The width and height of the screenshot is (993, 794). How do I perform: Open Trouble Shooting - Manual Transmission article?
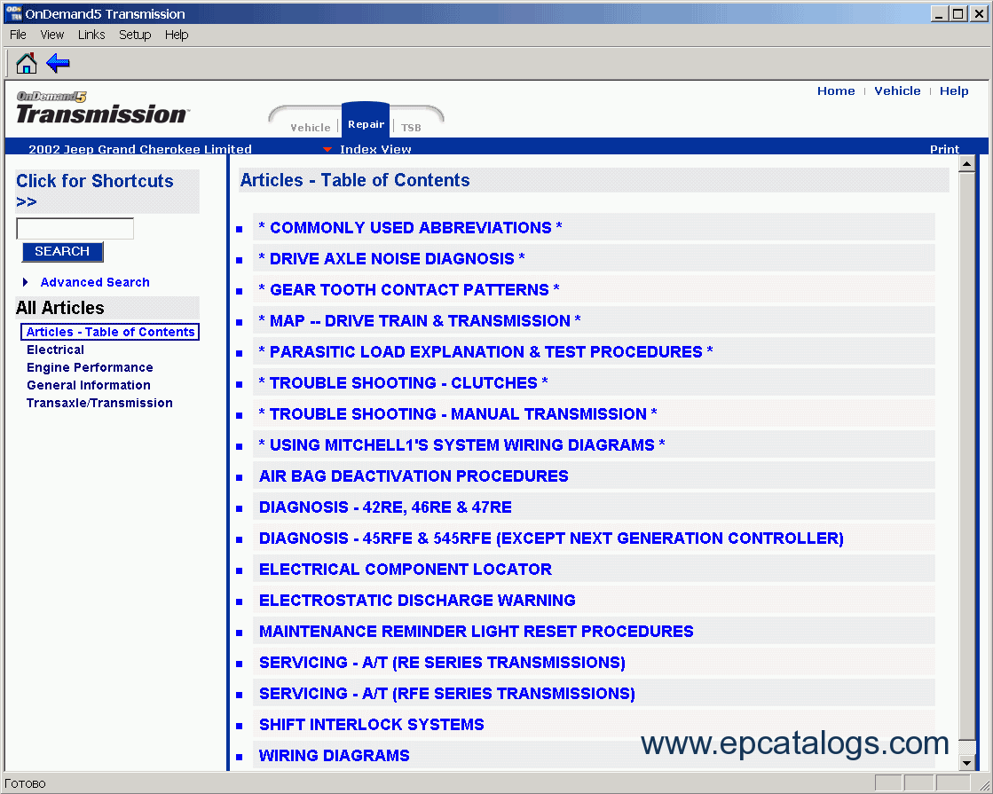[x=458, y=413]
